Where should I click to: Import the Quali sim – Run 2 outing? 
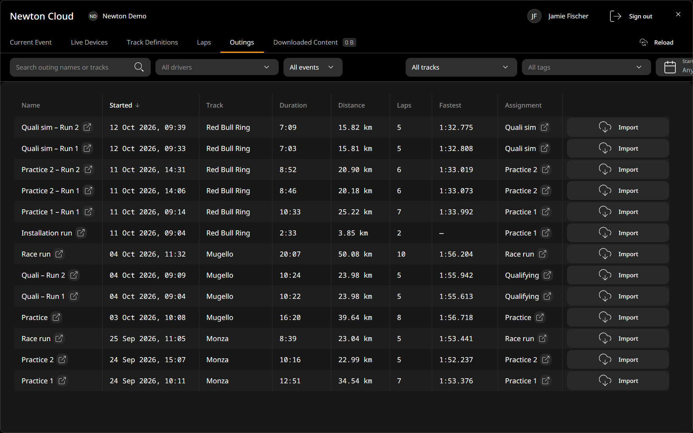[618, 128]
